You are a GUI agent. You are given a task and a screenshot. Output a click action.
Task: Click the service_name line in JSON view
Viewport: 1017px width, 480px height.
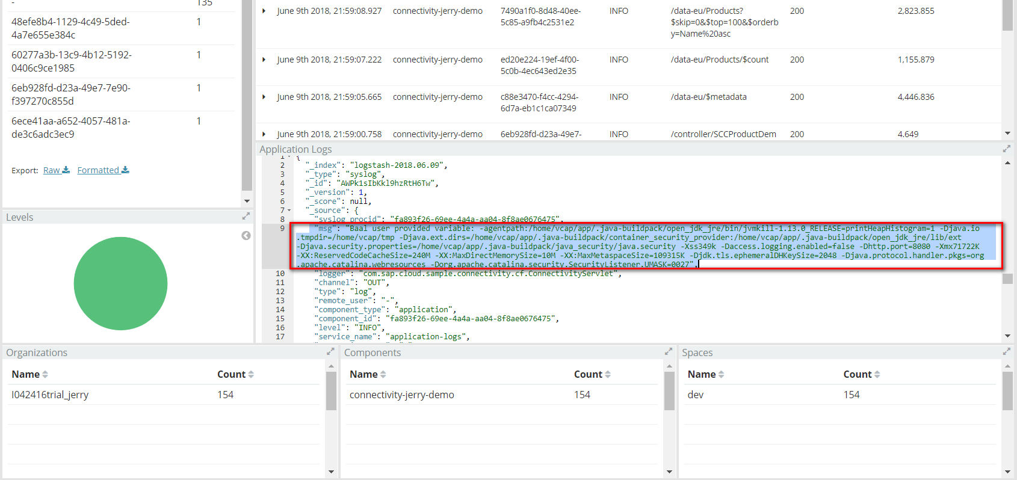(x=392, y=336)
